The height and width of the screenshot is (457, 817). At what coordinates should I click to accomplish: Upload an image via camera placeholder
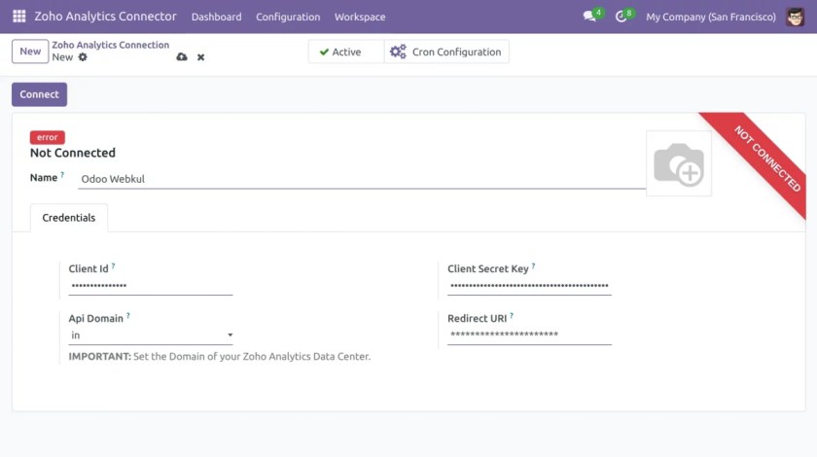tap(679, 163)
